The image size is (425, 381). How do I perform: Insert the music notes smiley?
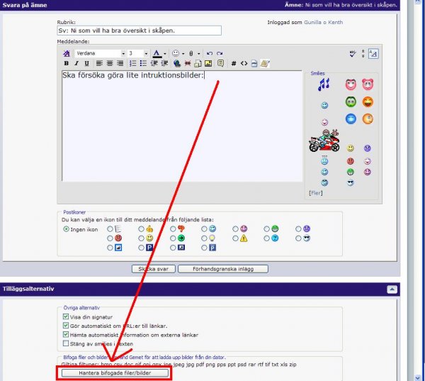(x=324, y=84)
